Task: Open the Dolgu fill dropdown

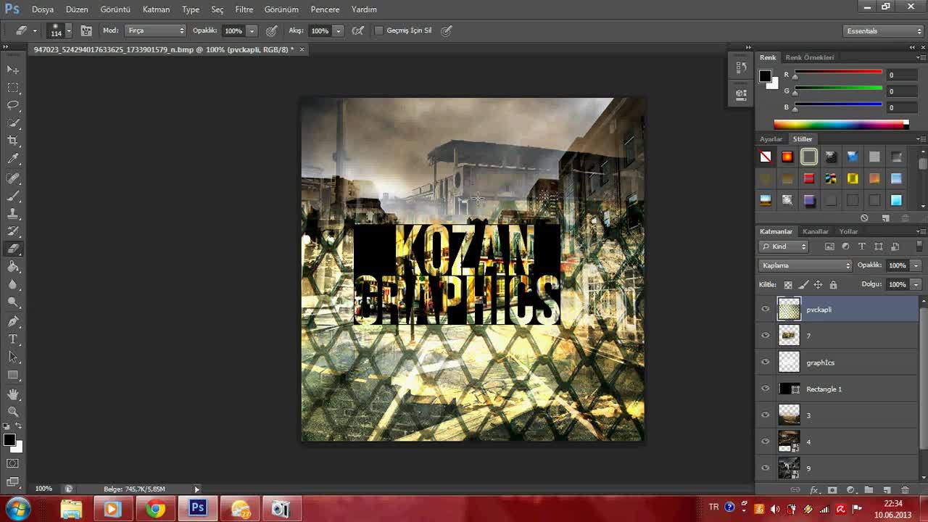Action: pos(916,284)
